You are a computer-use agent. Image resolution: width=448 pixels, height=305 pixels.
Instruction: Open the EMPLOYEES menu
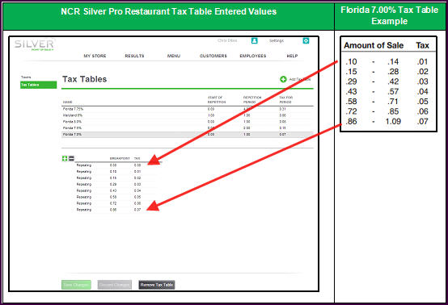(253, 56)
